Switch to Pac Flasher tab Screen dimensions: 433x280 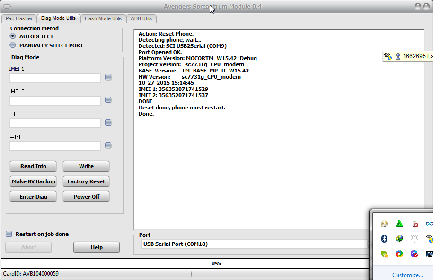pos(19,18)
